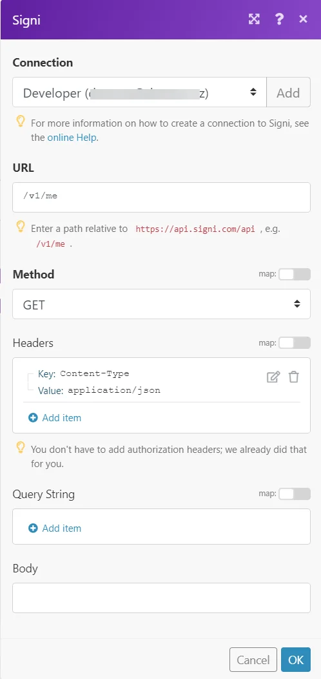321x679 pixels.
Task: Click lightbulb icon beside authorization headers note
Action: [21, 447]
